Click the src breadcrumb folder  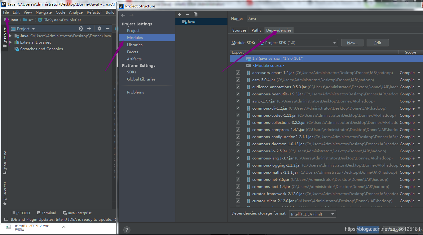point(28,20)
